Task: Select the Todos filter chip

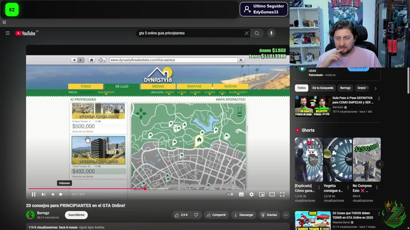Action: pyautogui.click(x=301, y=88)
